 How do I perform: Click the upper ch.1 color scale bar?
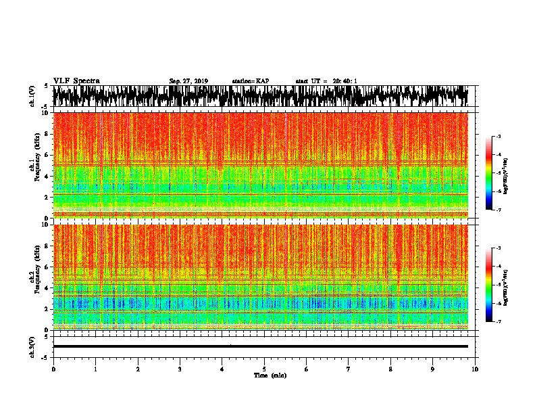[489, 173]
